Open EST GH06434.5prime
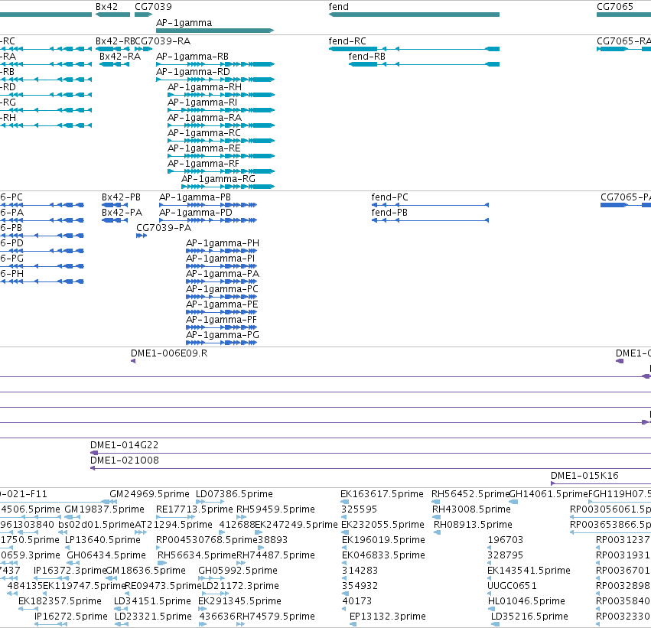 (106, 555)
